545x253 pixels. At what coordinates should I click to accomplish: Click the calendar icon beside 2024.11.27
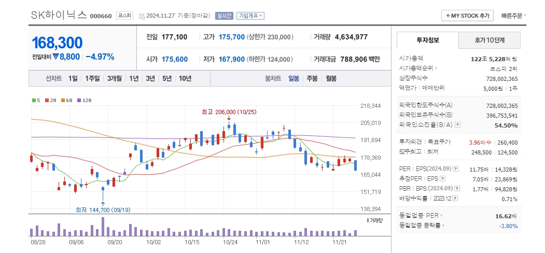click(142, 16)
